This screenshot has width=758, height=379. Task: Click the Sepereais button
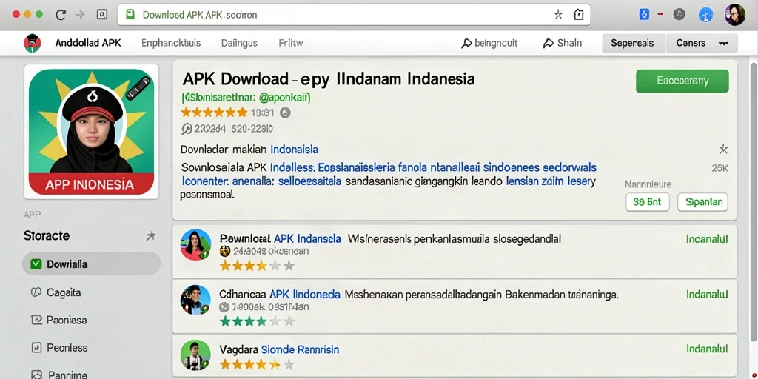632,43
